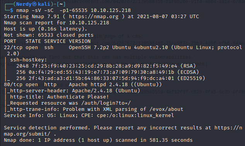Click the nmap.org/submit/ URL text
This screenshot has width=245, height=146.
pyautogui.click(x=27, y=134)
